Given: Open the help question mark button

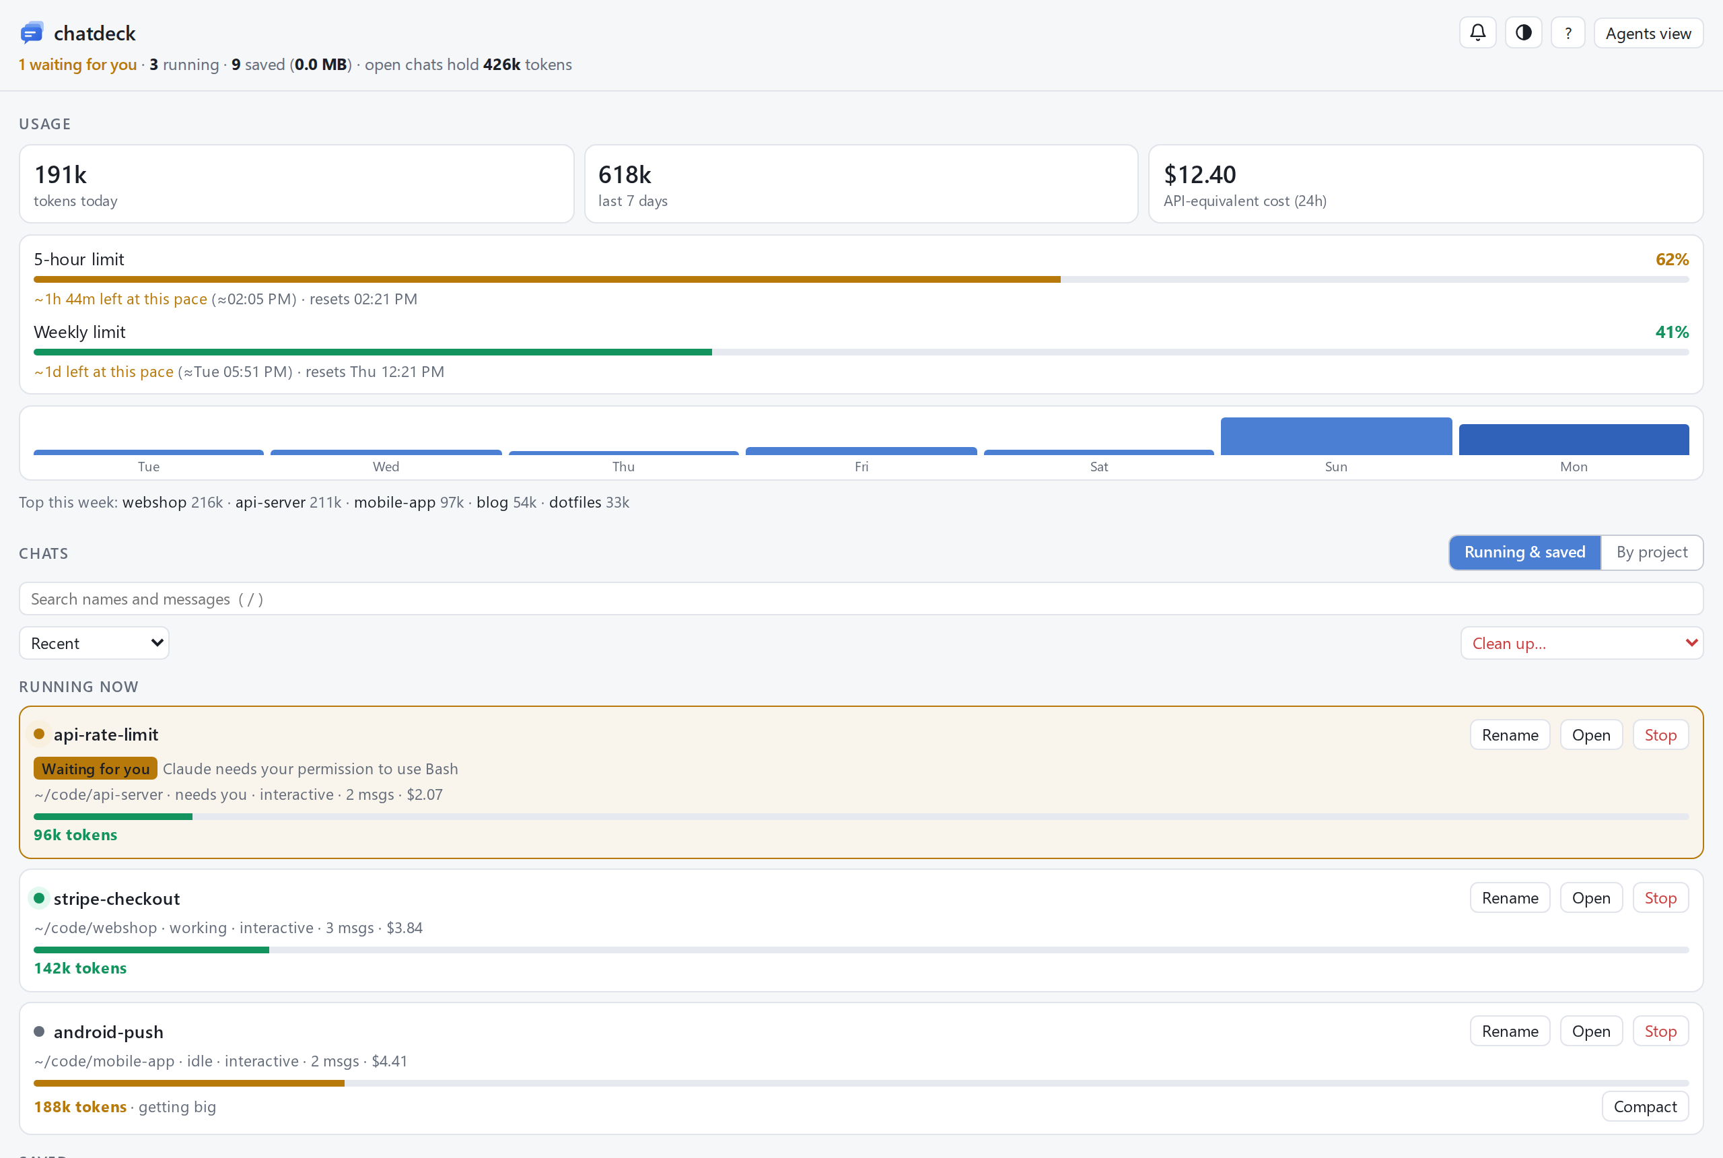Looking at the screenshot, I should tap(1568, 33).
